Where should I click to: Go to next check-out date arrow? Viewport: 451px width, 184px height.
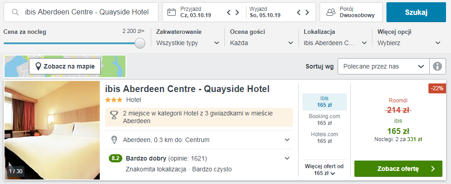coord(307,12)
